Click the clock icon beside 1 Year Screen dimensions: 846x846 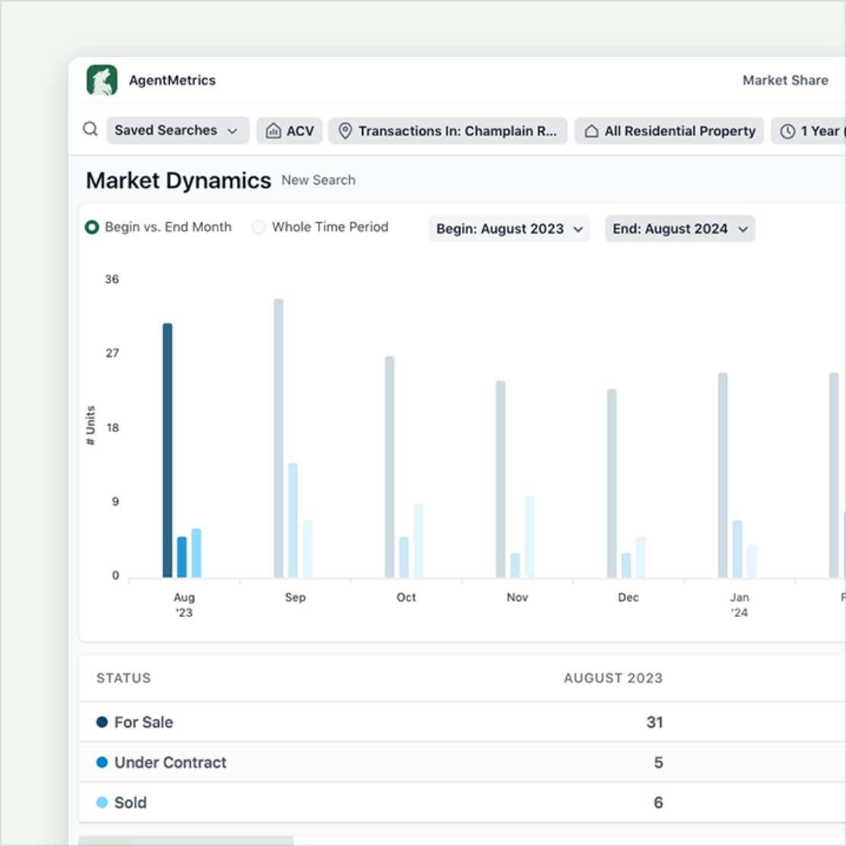[788, 131]
